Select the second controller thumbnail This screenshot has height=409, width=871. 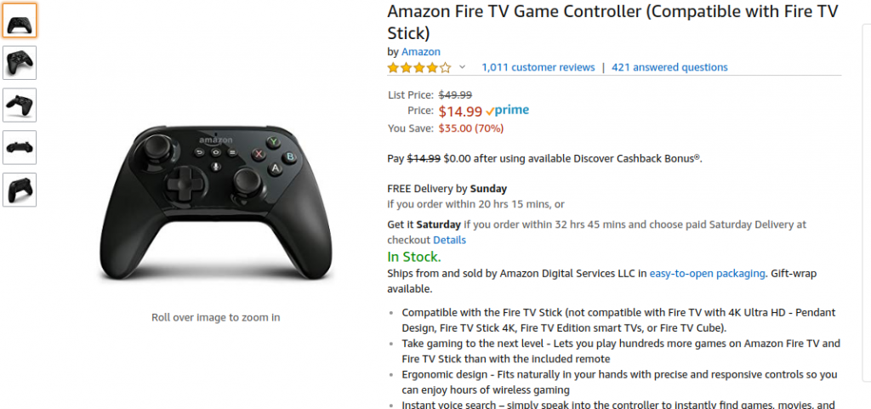coord(20,63)
